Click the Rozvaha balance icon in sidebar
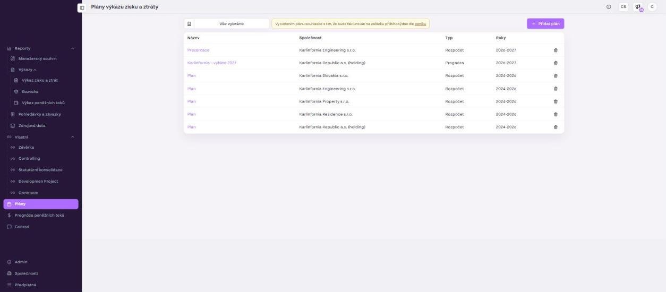Image resolution: width=666 pixels, height=292 pixels. click(16, 91)
